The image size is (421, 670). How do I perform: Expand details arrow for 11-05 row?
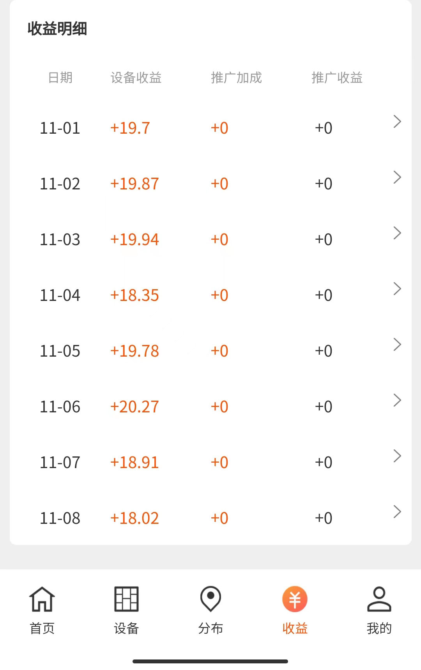397,345
